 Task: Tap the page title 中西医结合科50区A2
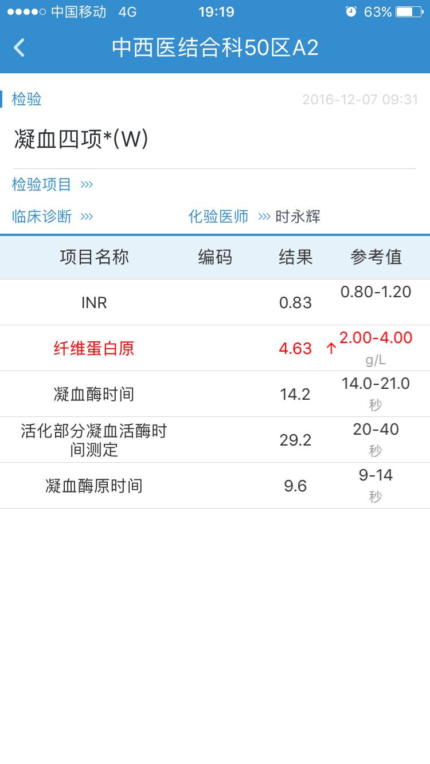pos(215,48)
